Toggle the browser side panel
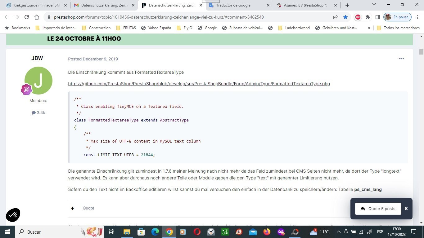The image size is (424, 238). [x=378, y=17]
